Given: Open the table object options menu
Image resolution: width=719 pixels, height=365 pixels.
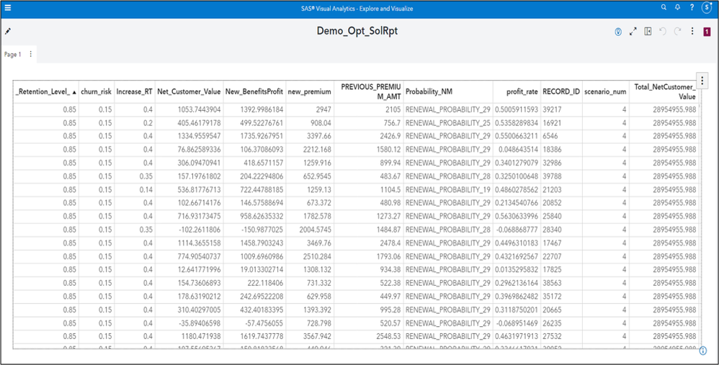Looking at the screenshot, I should coord(702,80).
